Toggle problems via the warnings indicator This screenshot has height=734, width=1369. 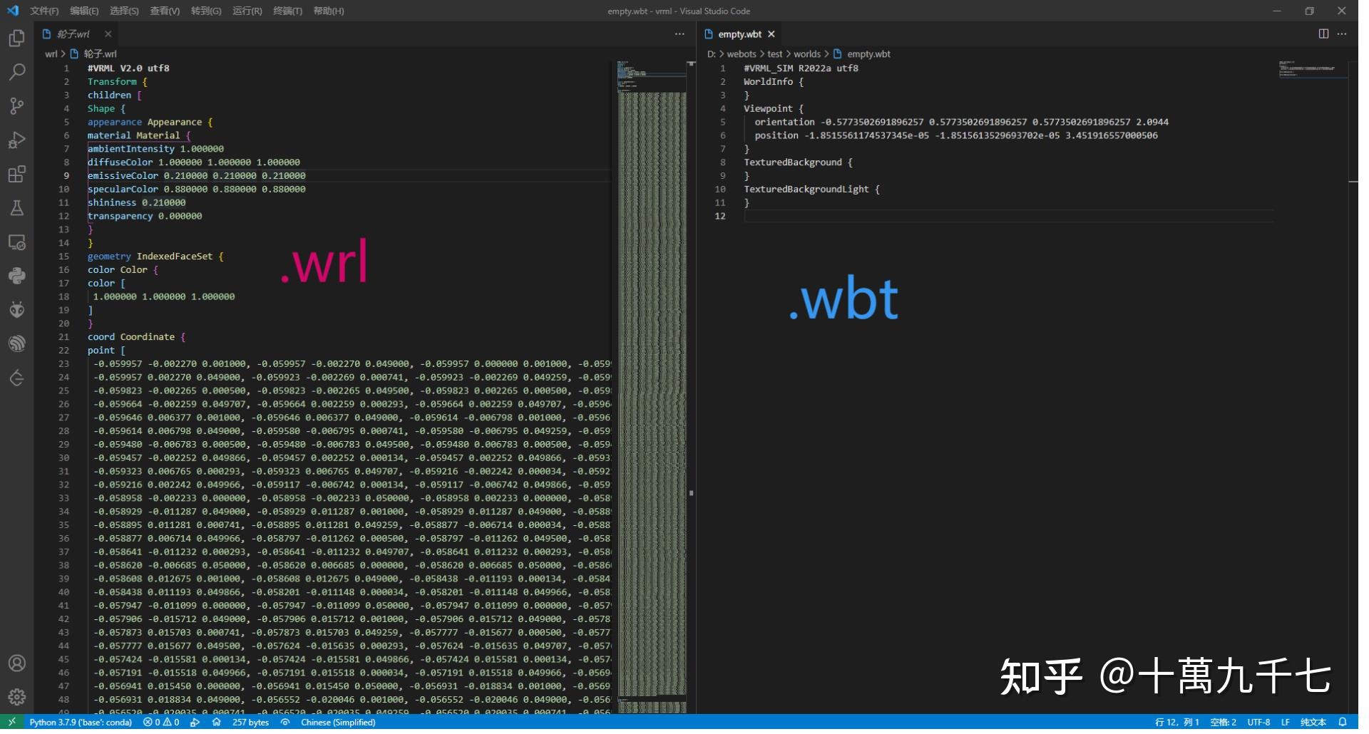click(171, 722)
